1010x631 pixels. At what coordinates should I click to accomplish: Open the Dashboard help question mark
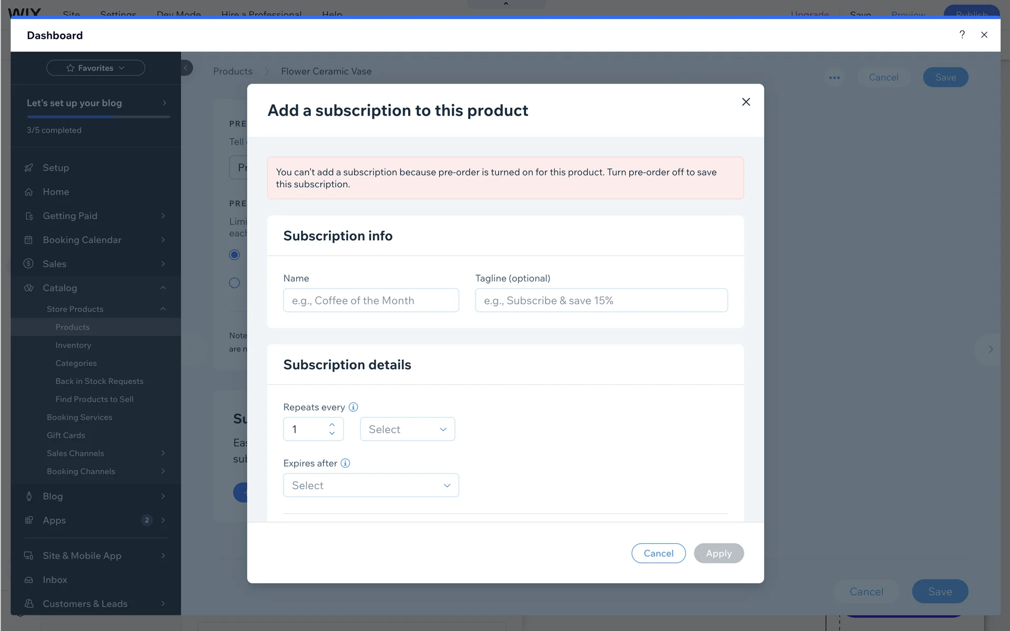962,35
